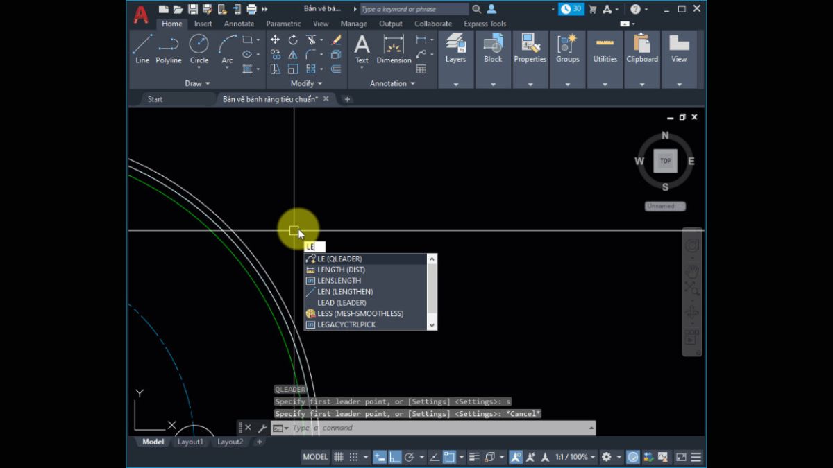Screen dimensions: 833x468
Task: Choose LEN (LENGTHEN) suggestion
Action: [x=366, y=292]
